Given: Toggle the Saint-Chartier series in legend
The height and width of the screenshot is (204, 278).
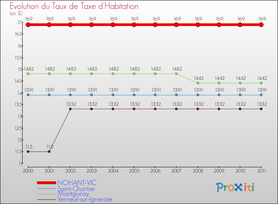Looking at the screenshot, I should coord(76,189).
